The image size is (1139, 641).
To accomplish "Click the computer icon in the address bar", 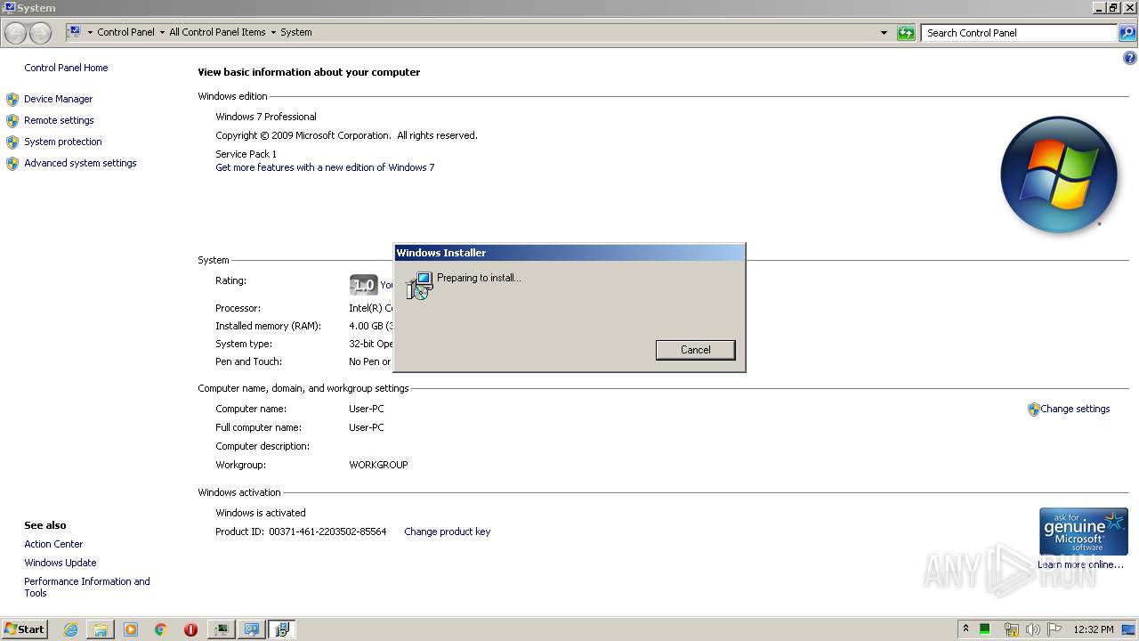I will tap(75, 32).
